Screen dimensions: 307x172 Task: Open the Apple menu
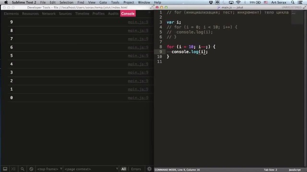(6, 2)
